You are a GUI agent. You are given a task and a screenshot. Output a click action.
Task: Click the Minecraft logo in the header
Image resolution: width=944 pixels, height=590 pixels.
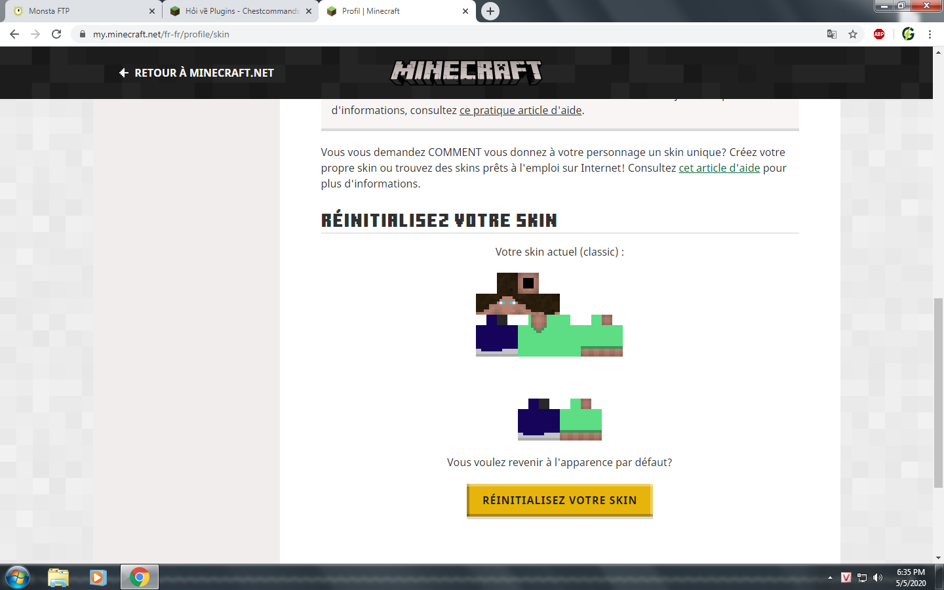pos(467,71)
